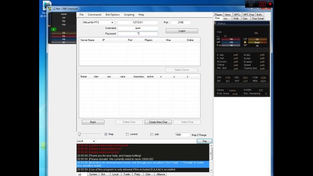Toggle the control checkbox
The width and height of the screenshot is (313, 176).
click(127, 134)
